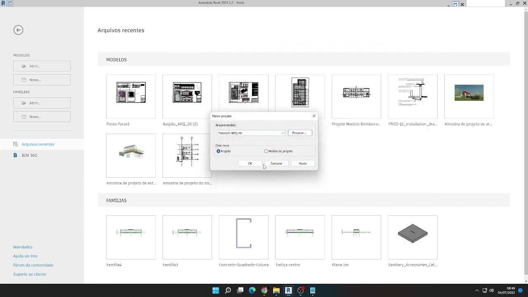Click the network tray icon
This screenshot has width=528, height=297.
click(485, 290)
